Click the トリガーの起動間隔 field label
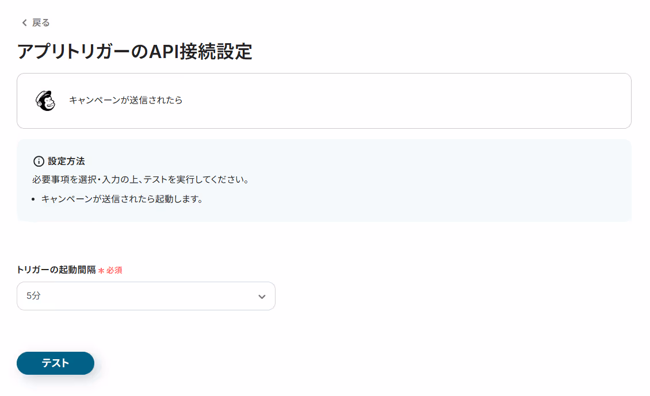 coord(56,270)
